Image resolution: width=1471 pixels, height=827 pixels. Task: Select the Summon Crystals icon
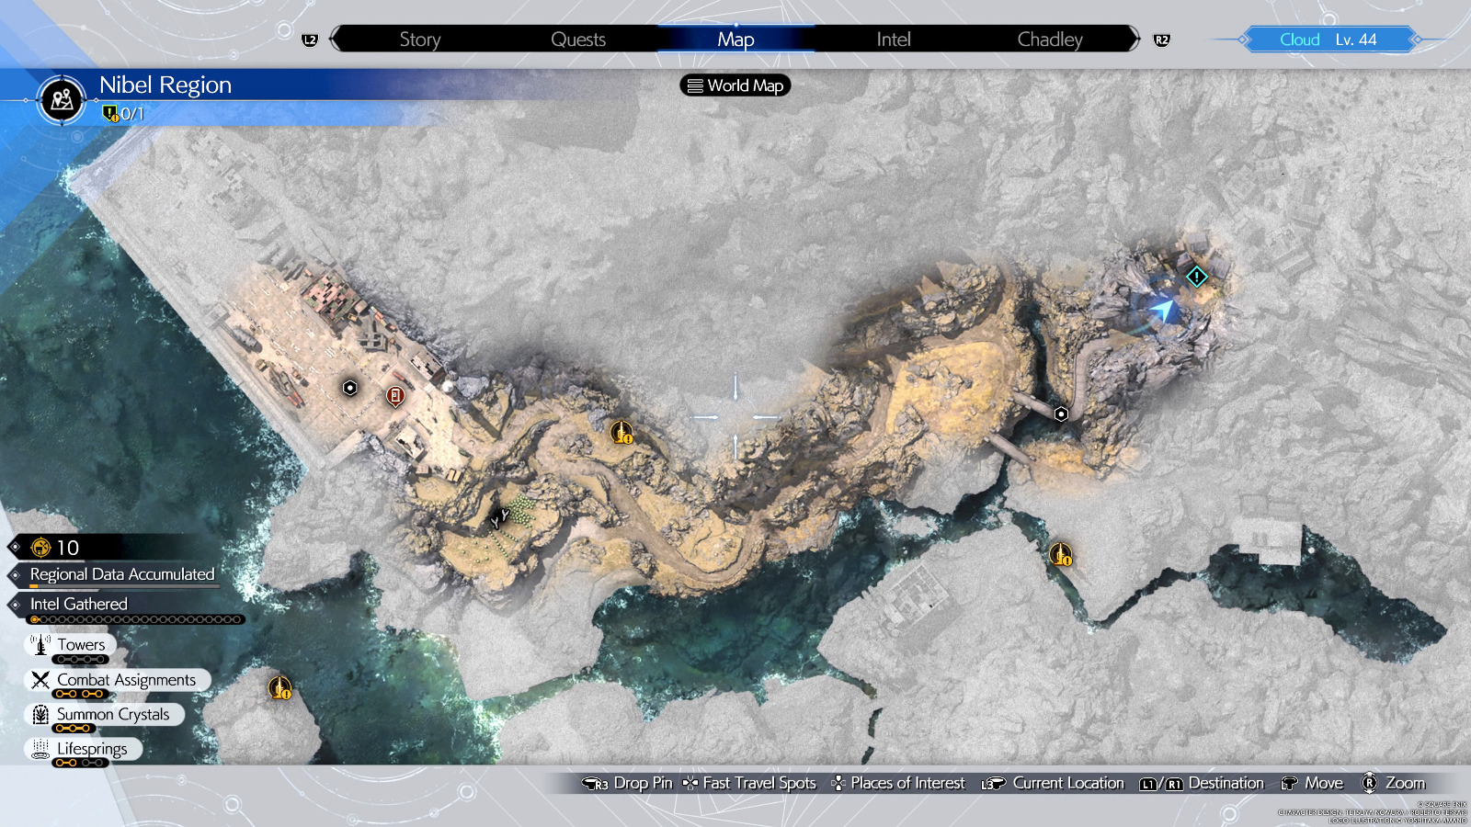pyautogui.click(x=40, y=714)
